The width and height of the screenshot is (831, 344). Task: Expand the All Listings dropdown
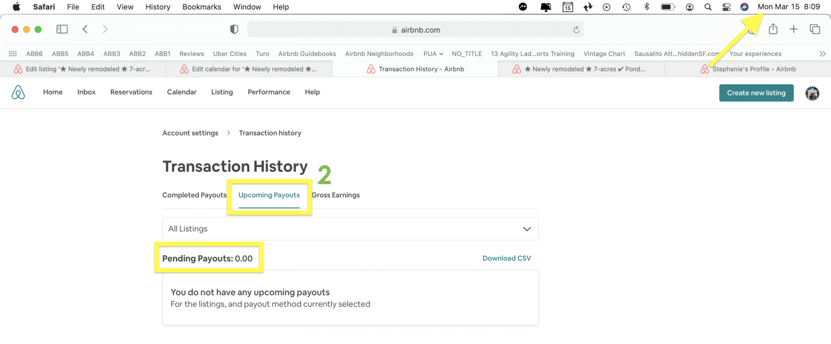[351, 229]
